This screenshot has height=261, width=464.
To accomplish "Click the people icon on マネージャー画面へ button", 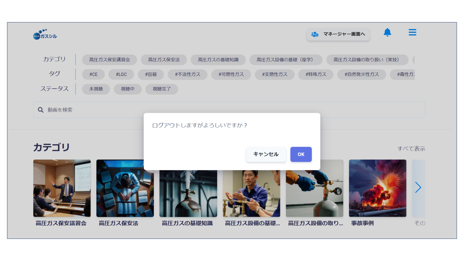I will (x=315, y=35).
